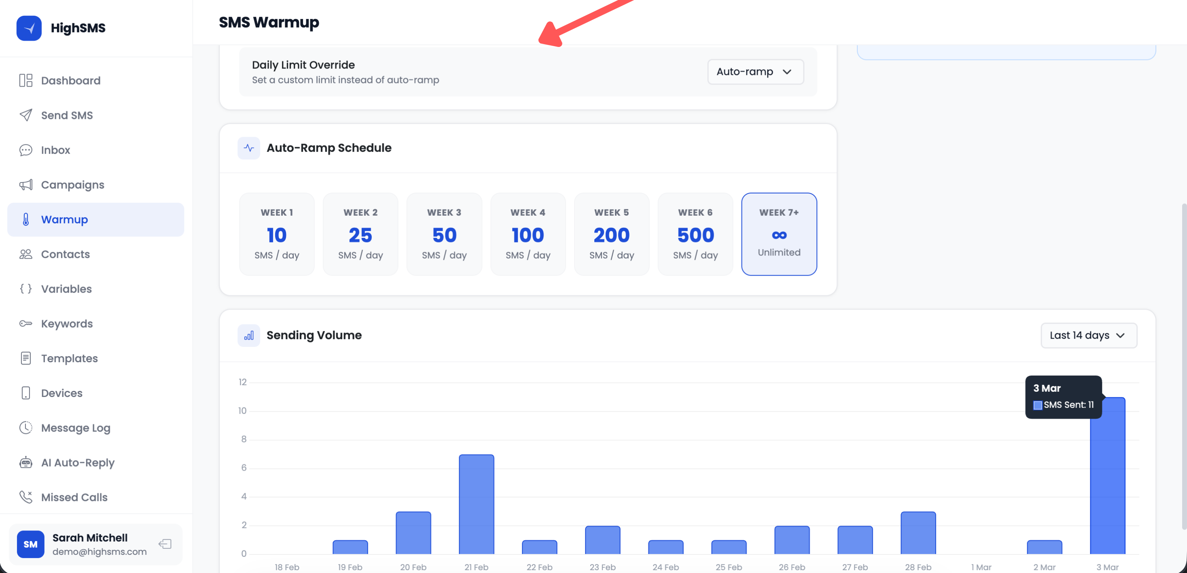Open Inbox via the chat bubble icon
1187x573 pixels.
26,150
